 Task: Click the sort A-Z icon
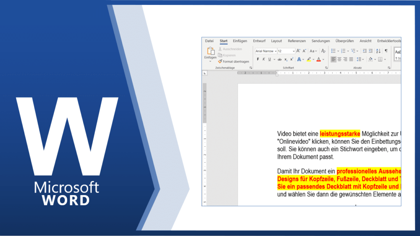pyautogui.click(x=378, y=51)
